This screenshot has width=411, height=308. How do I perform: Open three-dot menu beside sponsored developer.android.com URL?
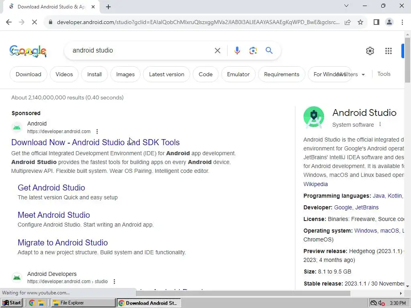(97, 132)
